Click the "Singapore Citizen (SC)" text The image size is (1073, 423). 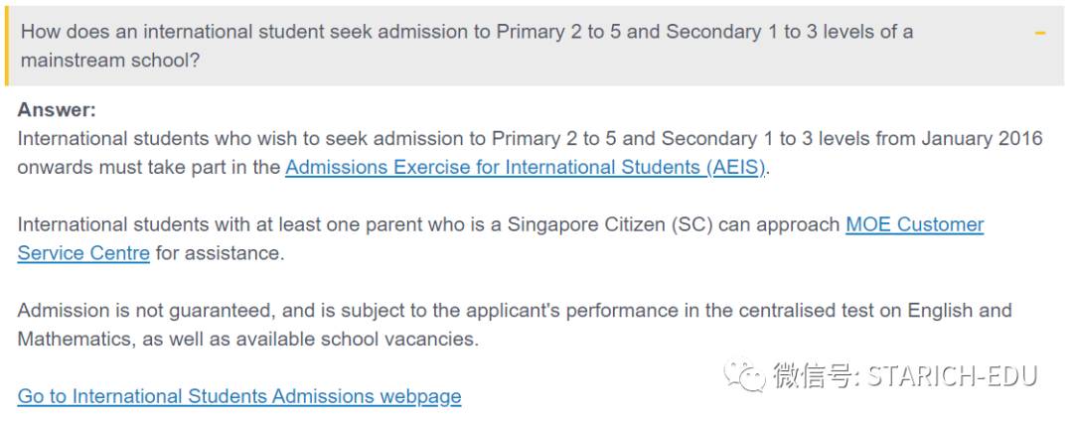(610, 224)
